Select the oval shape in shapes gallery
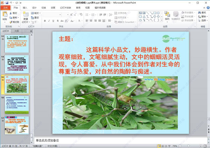This screenshot has height=148, width=210. click(x=158, y=13)
